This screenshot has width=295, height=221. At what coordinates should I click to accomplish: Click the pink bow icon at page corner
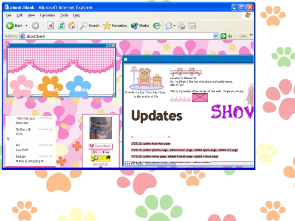7,44
